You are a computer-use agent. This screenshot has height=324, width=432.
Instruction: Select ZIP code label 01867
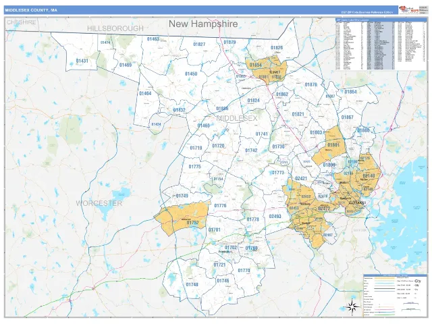click(x=347, y=117)
